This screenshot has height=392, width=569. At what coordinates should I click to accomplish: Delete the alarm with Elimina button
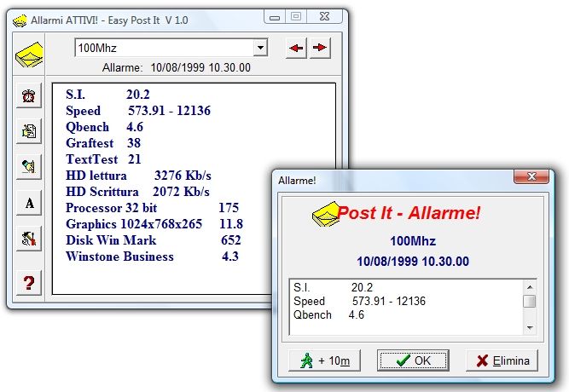point(502,360)
